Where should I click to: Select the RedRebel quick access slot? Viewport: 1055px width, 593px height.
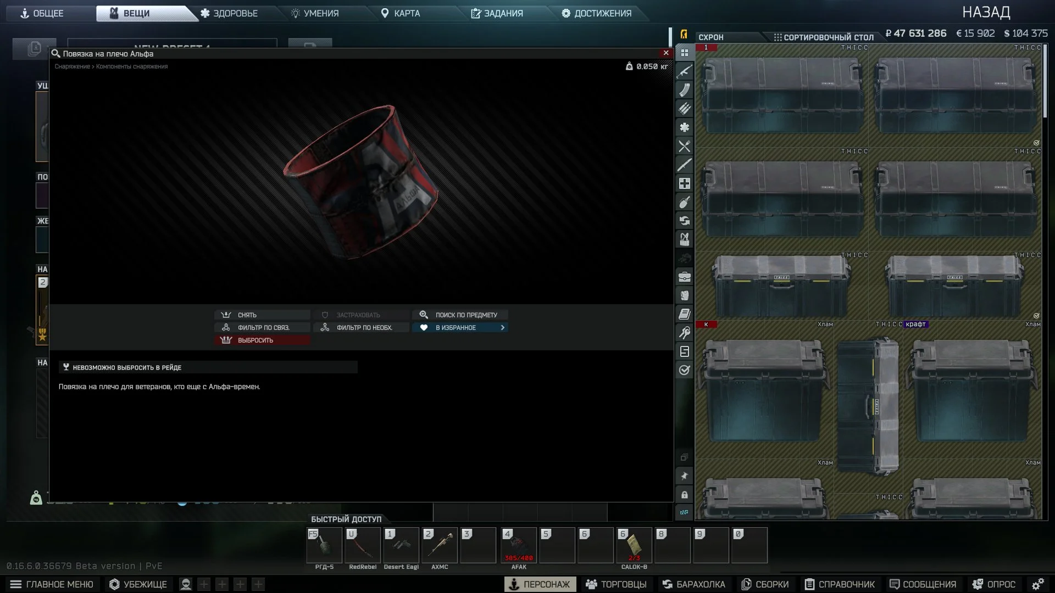tap(363, 545)
